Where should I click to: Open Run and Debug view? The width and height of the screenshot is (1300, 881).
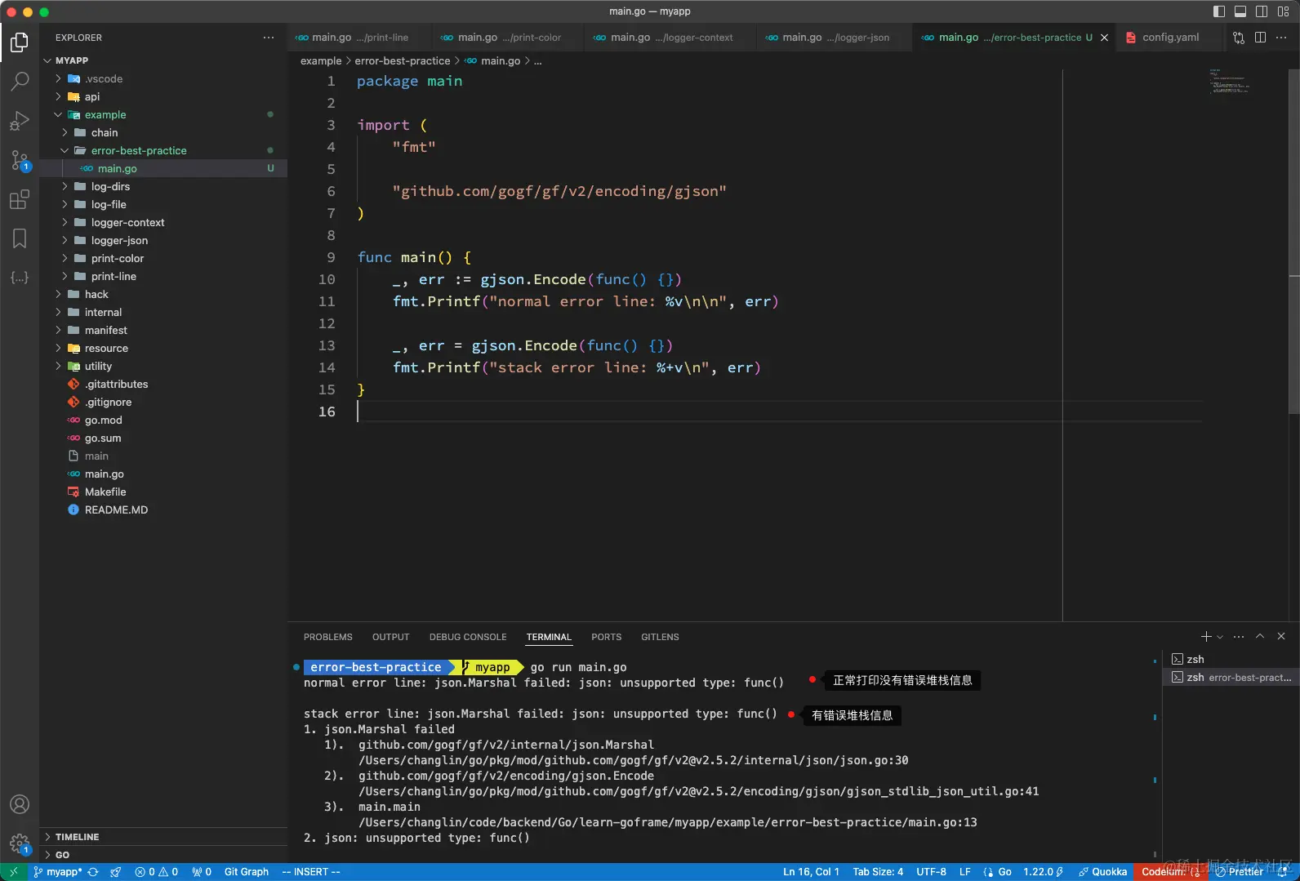coord(20,121)
